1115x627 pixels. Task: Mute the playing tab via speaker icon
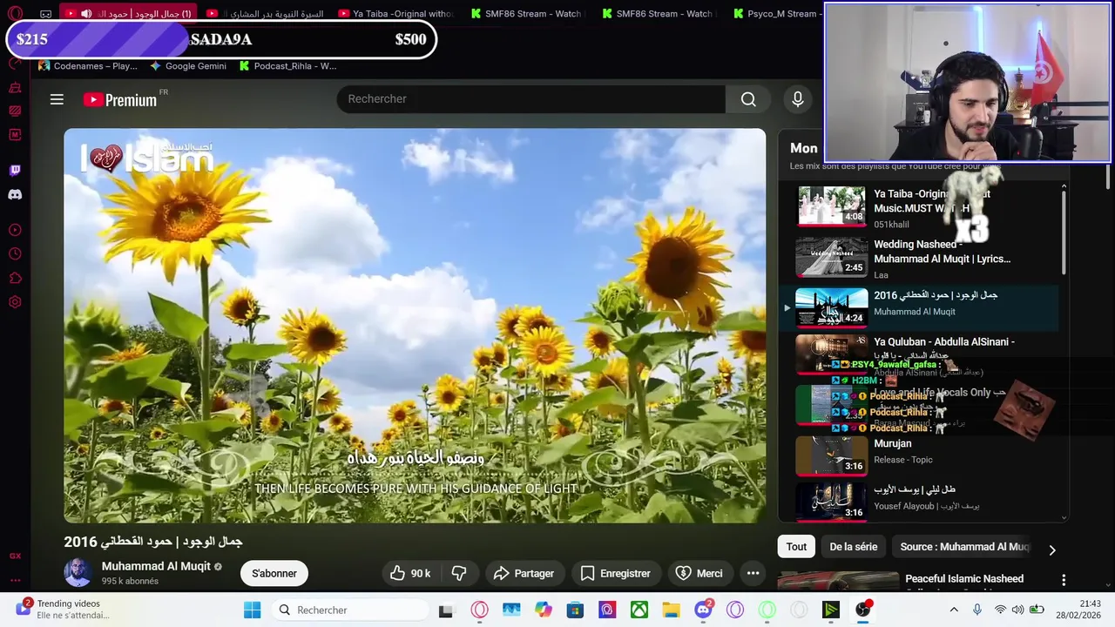[86, 14]
